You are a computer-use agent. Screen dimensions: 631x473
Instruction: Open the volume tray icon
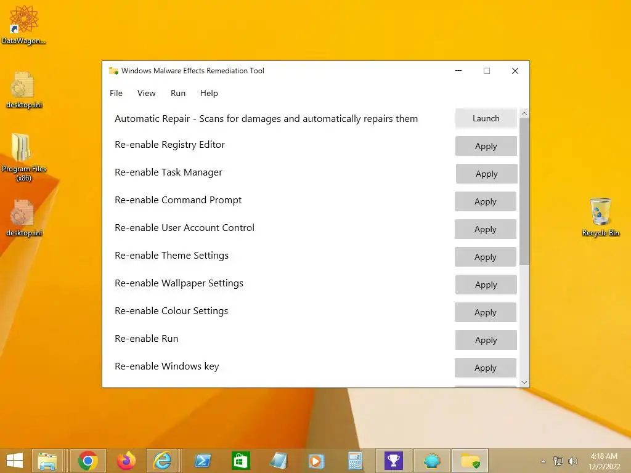(x=572, y=461)
